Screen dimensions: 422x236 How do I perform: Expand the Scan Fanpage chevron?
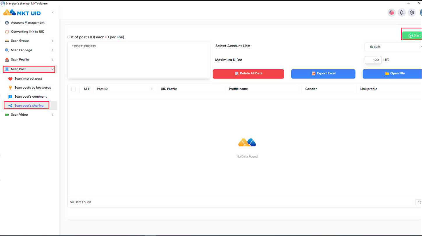click(52, 50)
